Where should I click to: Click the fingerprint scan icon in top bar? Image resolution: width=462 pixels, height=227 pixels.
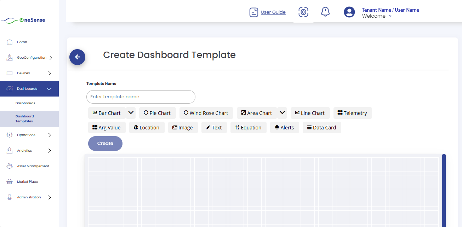coord(303,12)
